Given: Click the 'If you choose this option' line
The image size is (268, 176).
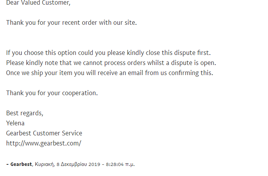Looking at the screenshot, I should [x=108, y=53].
